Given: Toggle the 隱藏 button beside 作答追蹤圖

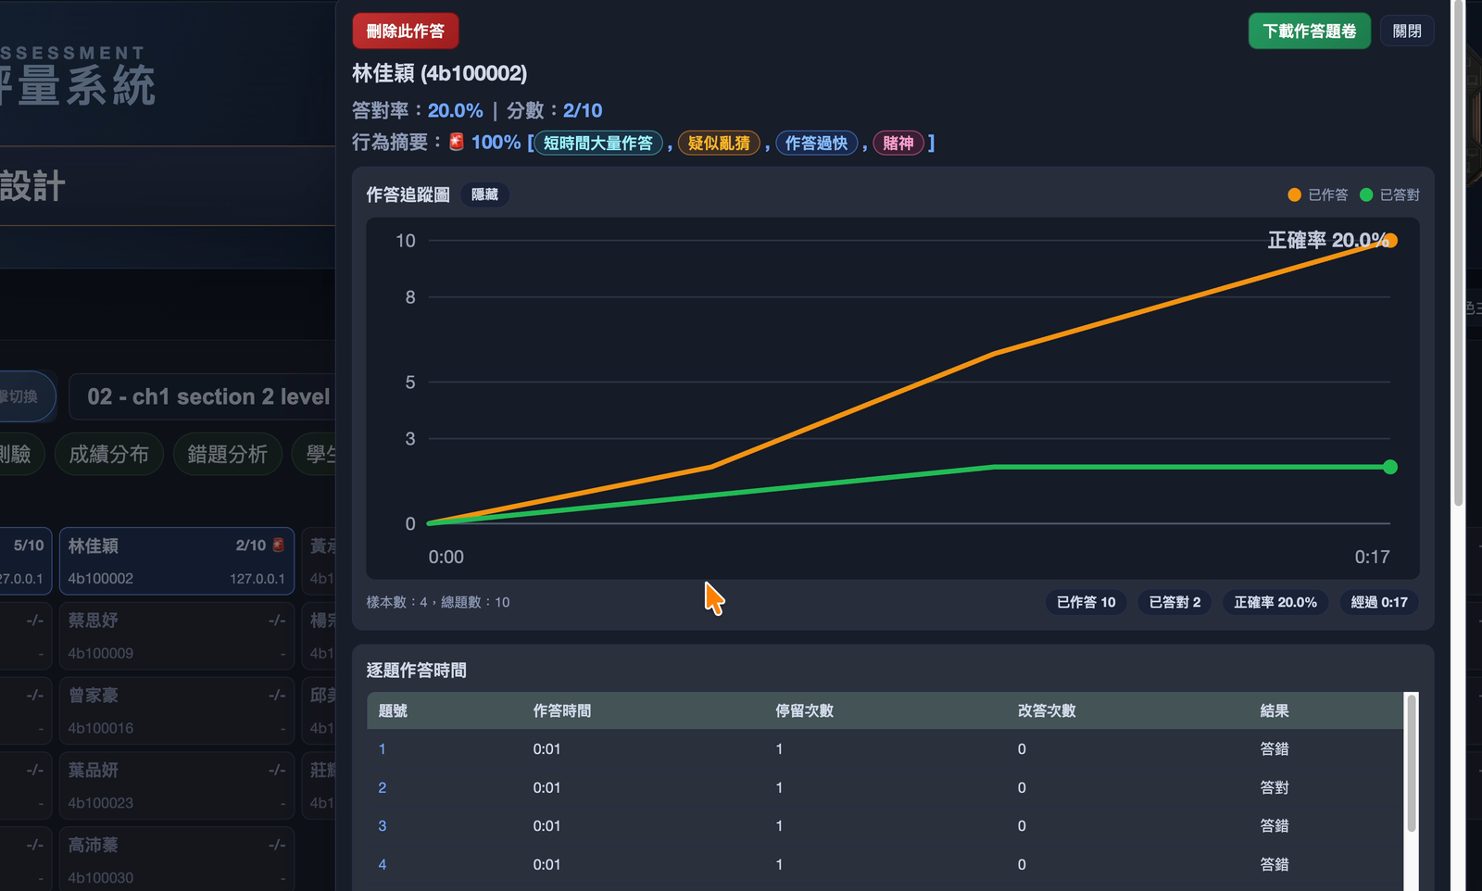Looking at the screenshot, I should point(484,195).
